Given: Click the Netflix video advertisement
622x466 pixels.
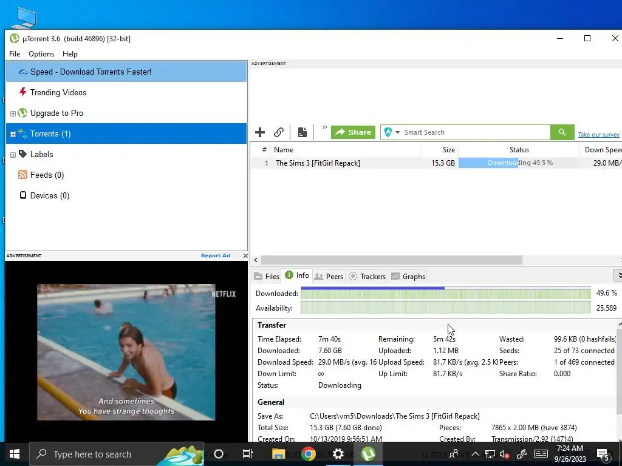Looking at the screenshot, I should coord(126,352).
